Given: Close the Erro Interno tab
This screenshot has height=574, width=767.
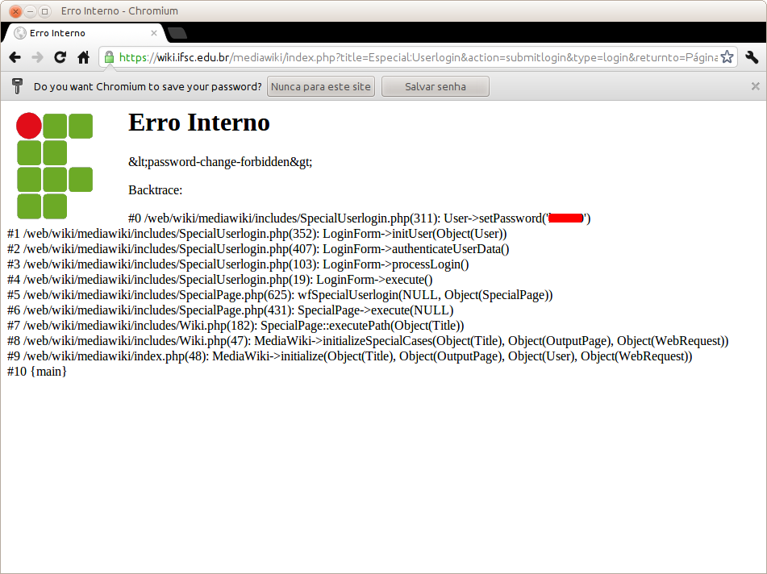Looking at the screenshot, I should tap(154, 33).
